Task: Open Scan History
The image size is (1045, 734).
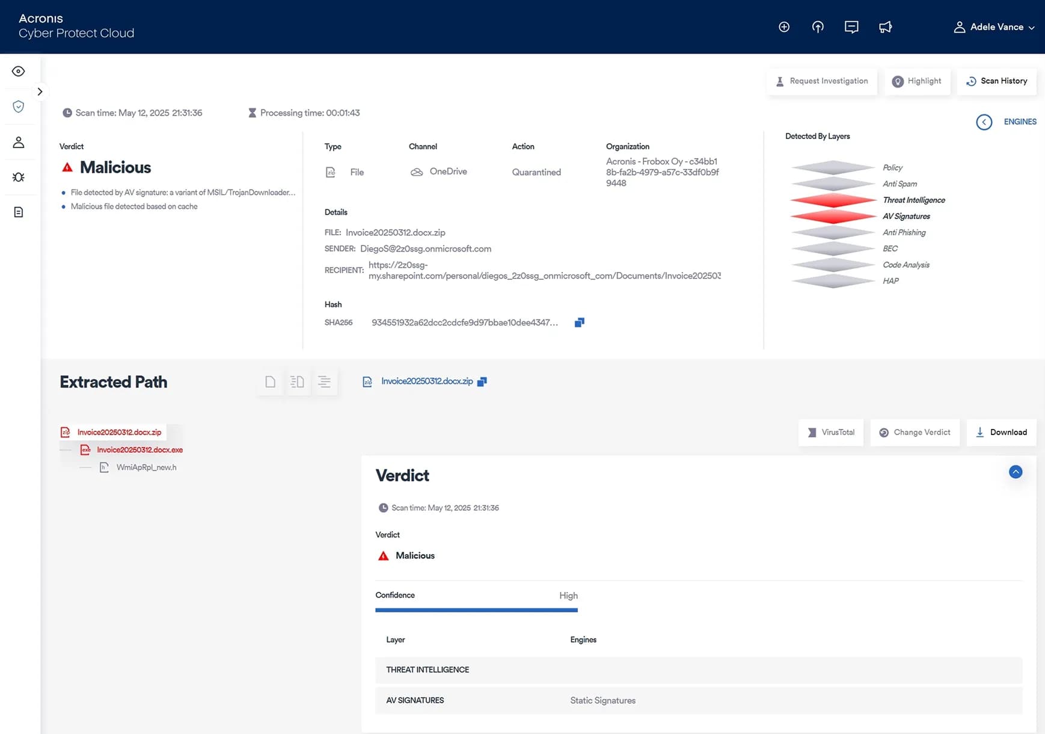Action: 996,81
